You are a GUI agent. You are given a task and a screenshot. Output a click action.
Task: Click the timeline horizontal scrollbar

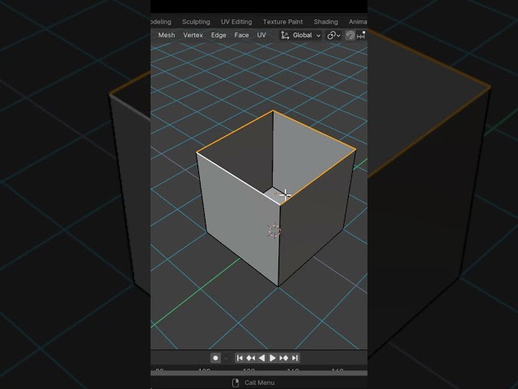(x=259, y=373)
